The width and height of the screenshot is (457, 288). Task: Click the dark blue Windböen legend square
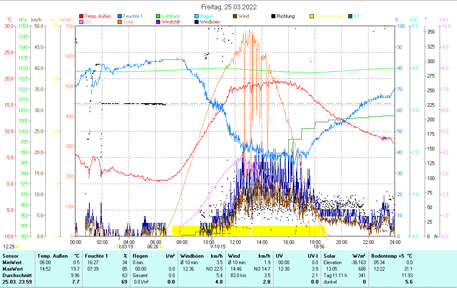click(x=197, y=22)
